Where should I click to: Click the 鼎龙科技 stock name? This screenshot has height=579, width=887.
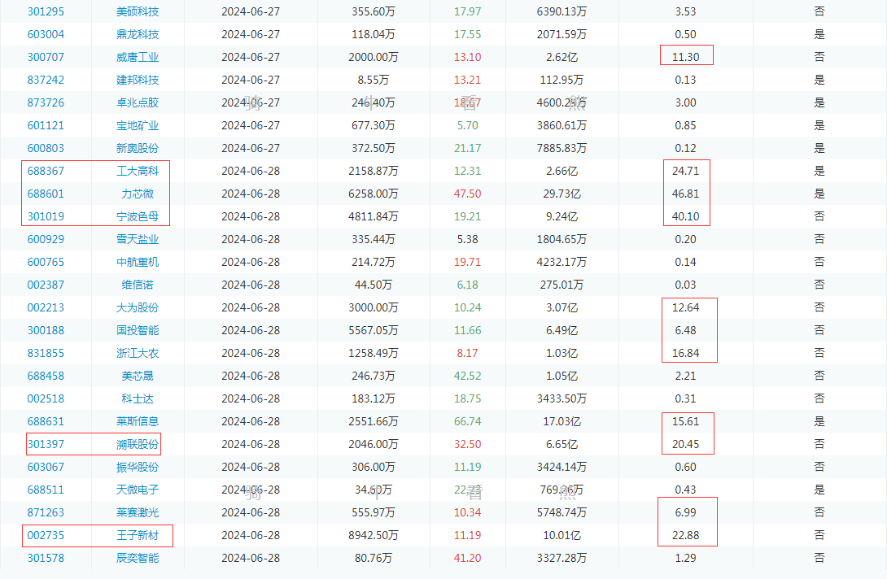point(138,34)
